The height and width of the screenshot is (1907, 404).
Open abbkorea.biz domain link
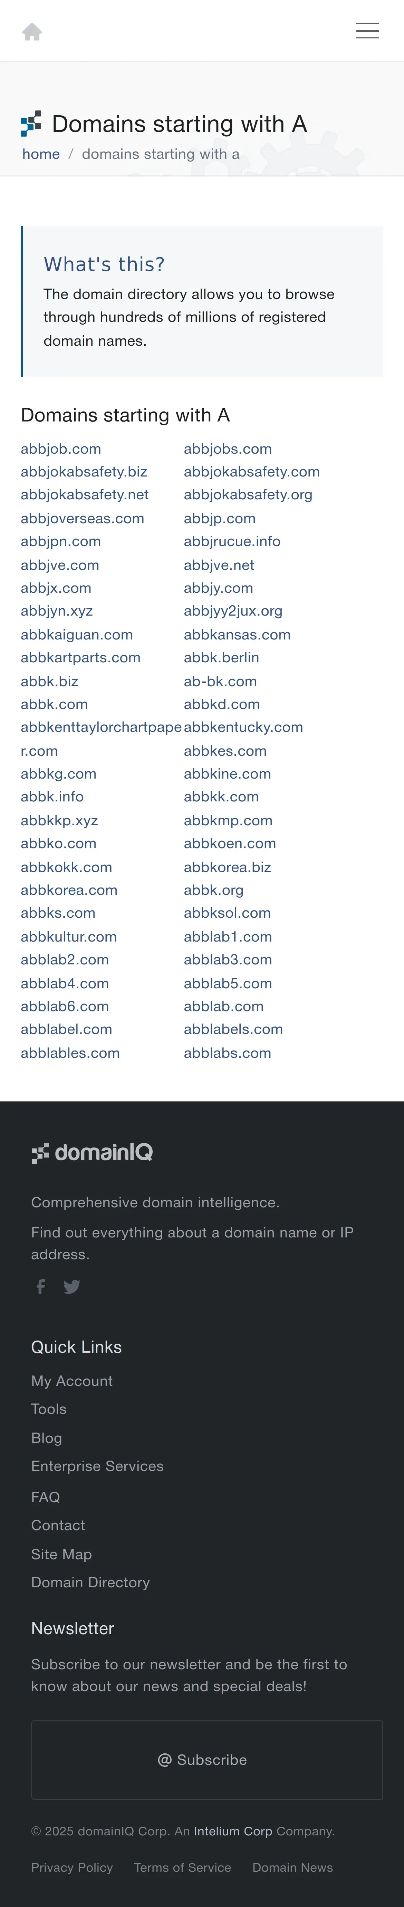pos(228,867)
